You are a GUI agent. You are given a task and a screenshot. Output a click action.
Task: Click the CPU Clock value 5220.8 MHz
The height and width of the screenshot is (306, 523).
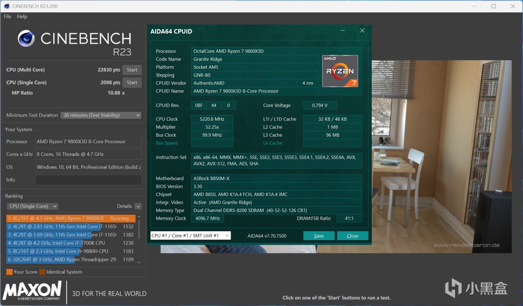(212, 119)
